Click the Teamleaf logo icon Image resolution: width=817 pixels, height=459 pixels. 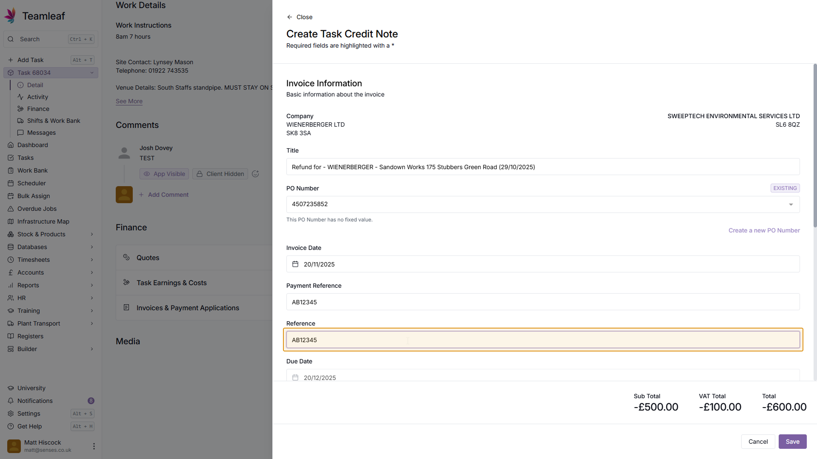[11, 16]
